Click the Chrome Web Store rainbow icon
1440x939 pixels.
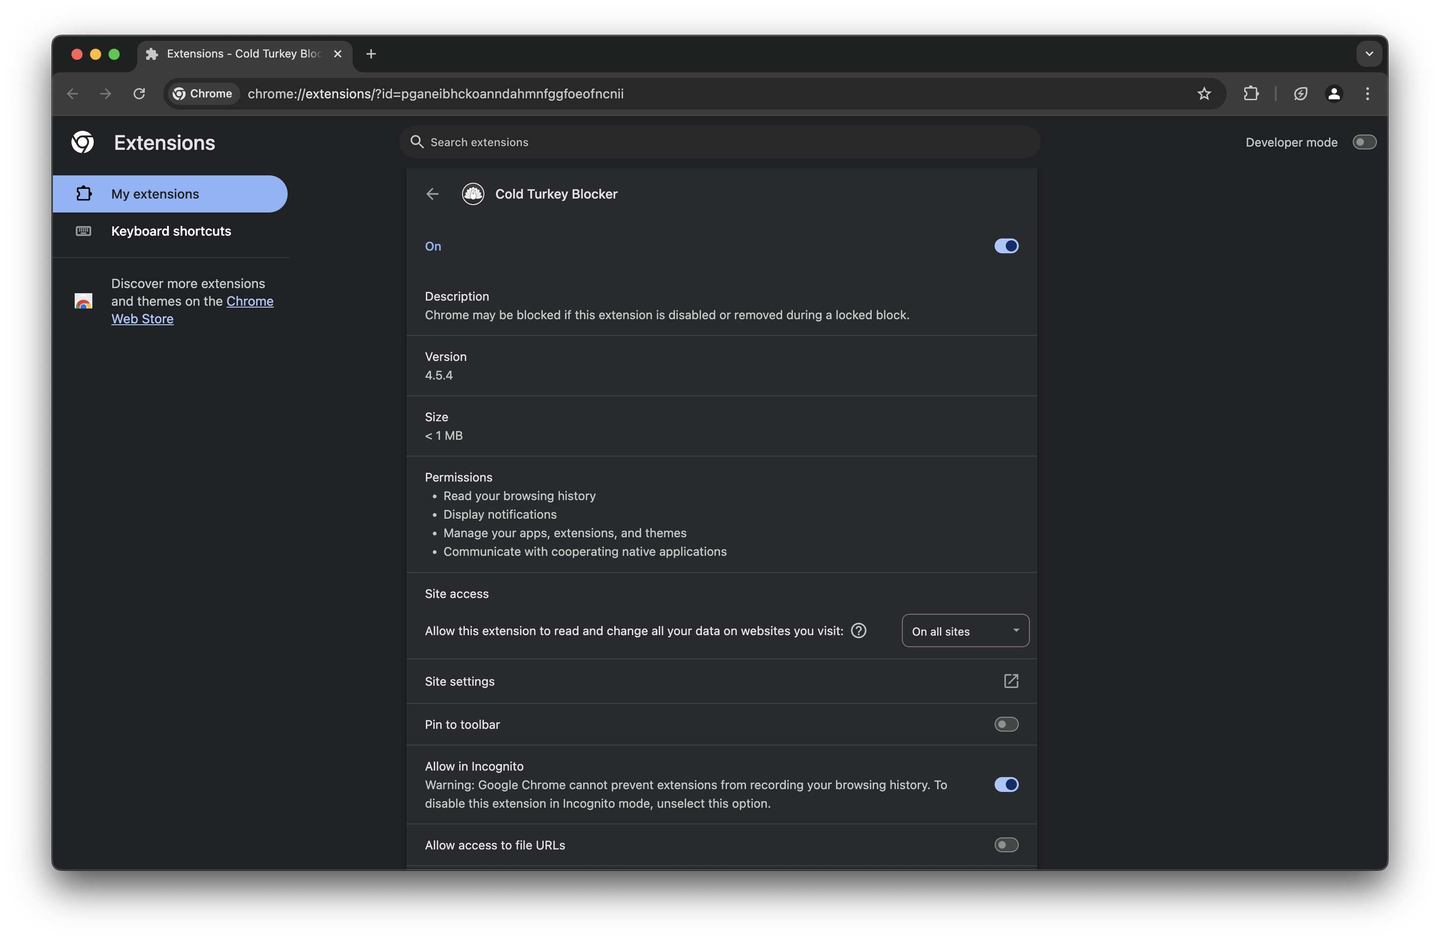point(83,301)
